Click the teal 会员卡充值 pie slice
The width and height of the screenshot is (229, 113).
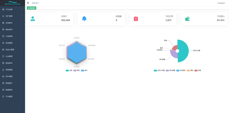[183, 51]
